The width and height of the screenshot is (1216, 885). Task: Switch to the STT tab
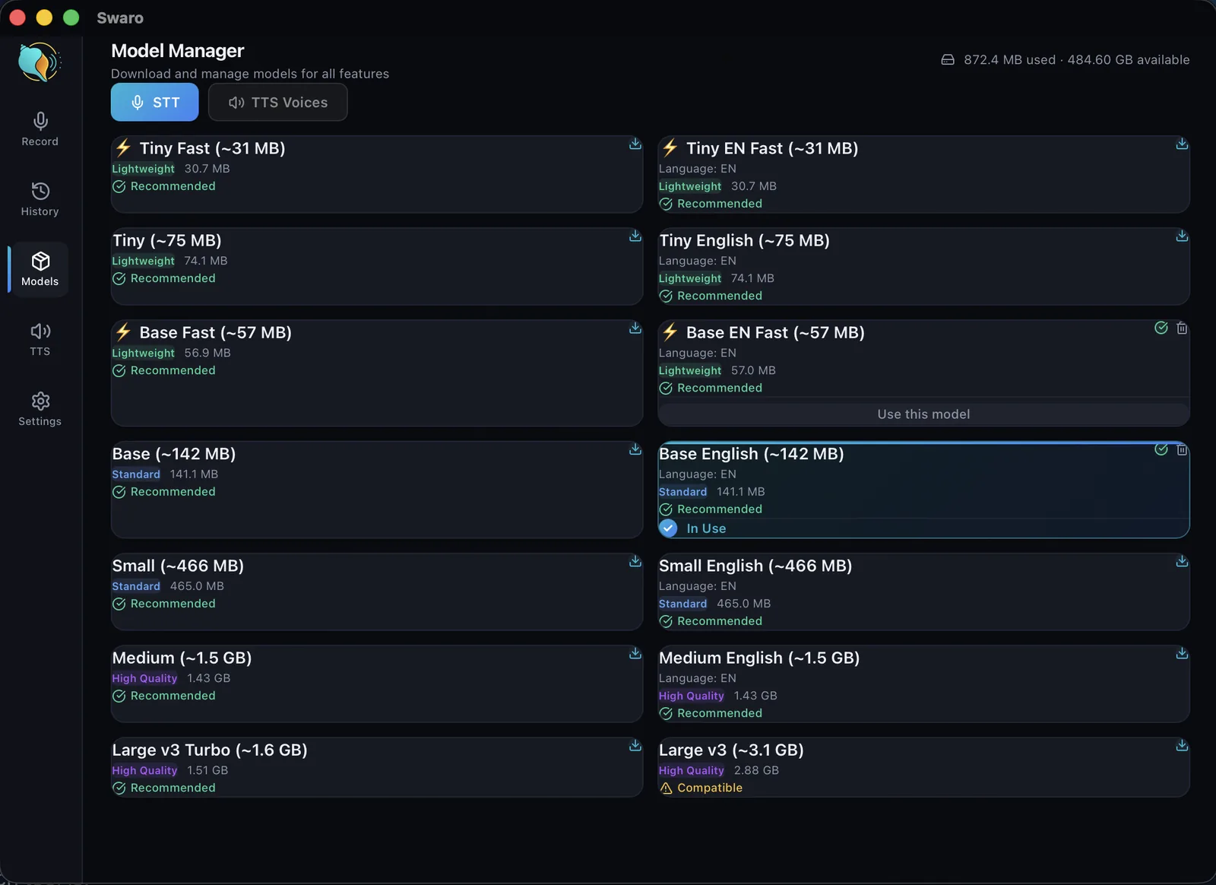(155, 102)
